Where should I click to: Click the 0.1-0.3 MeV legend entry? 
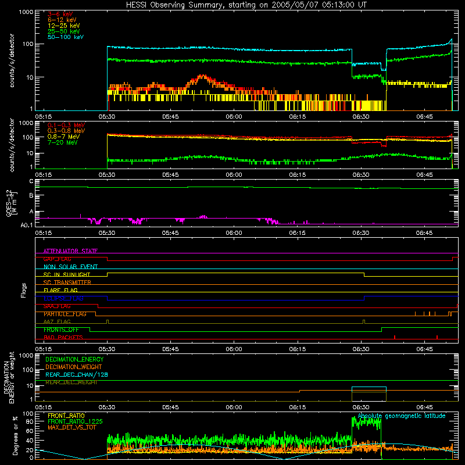pyautogui.click(x=66, y=125)
